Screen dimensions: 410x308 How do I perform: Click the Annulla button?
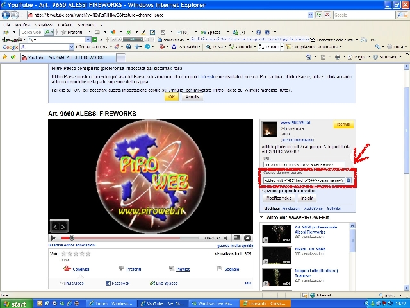(x=192, y=97)
